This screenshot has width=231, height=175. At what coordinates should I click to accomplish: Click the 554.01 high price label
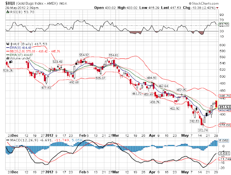pos(114,55)
